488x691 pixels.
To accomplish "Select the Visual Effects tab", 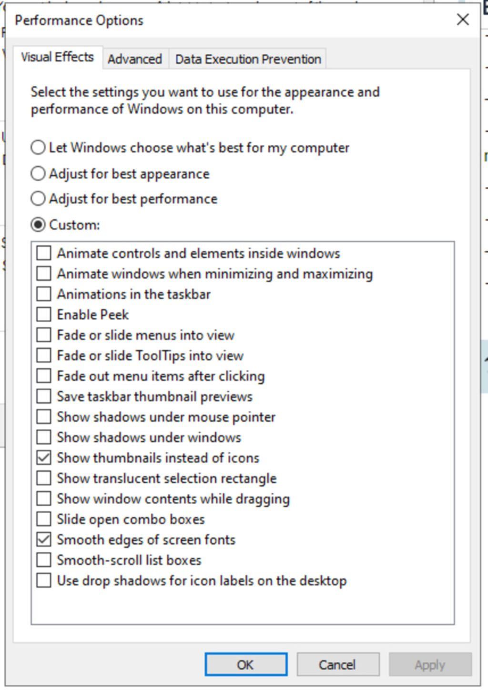I will click(x=58, y=57).
